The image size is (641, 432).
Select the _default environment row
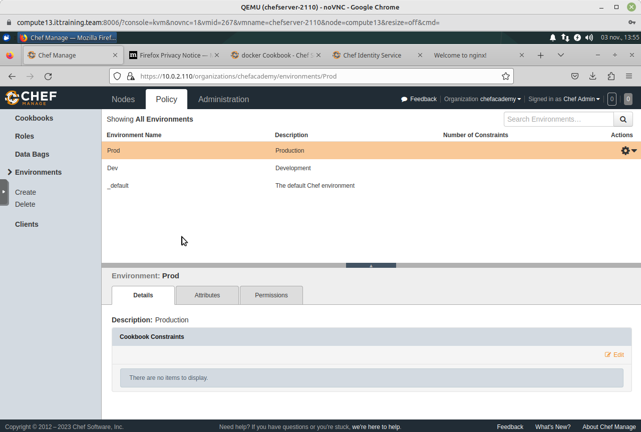tap(371, 186)
